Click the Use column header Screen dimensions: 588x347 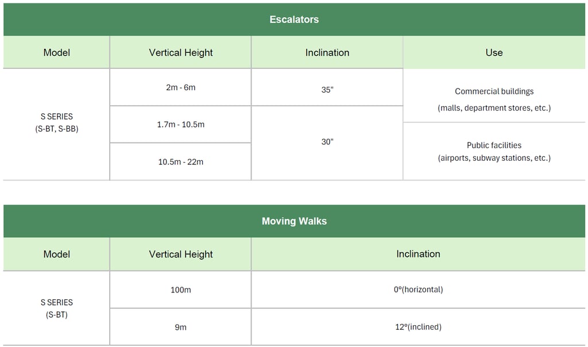tap(494, 52)
